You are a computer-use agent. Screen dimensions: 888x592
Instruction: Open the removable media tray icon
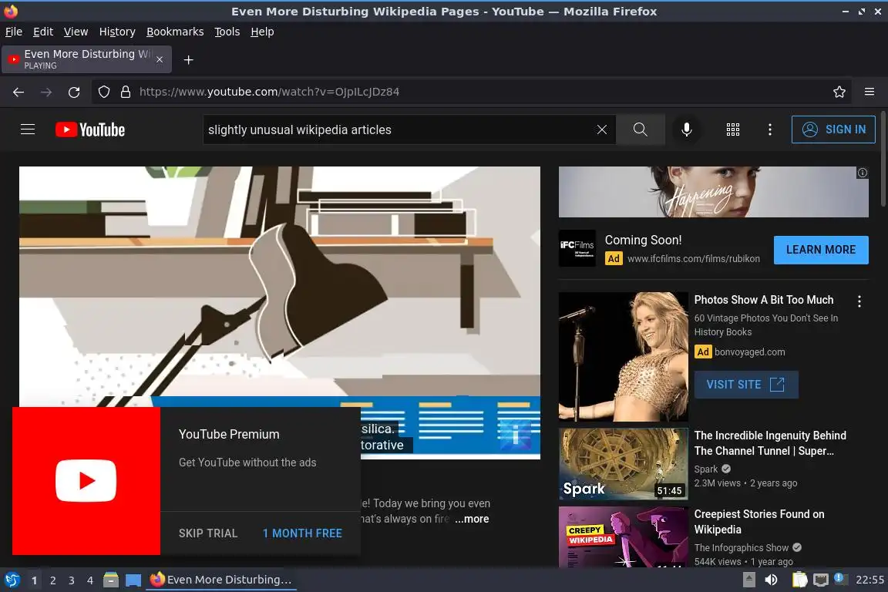click(x=748, y=580)
